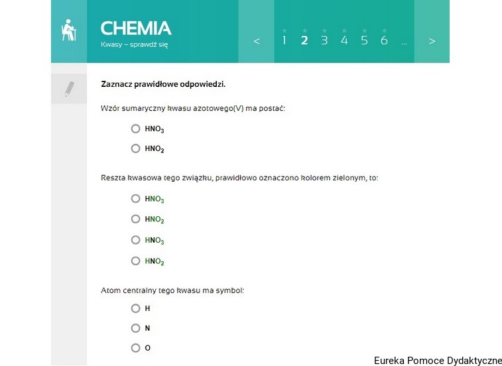Choose HNO3 option with only NO3 green

coord(136,199)
